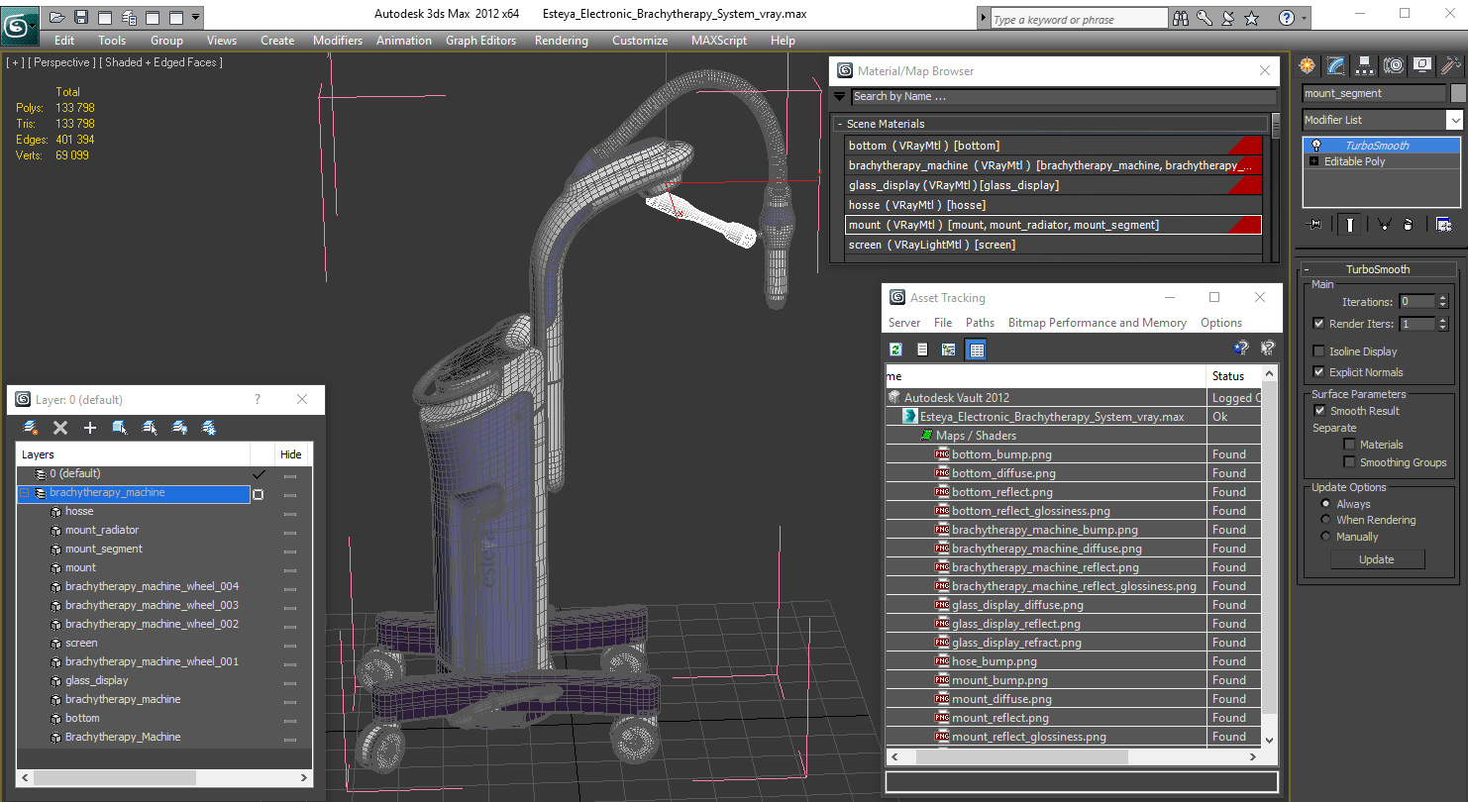
Task: Click Freeze/Unfreeze All Layers icon
Action: 209,428
